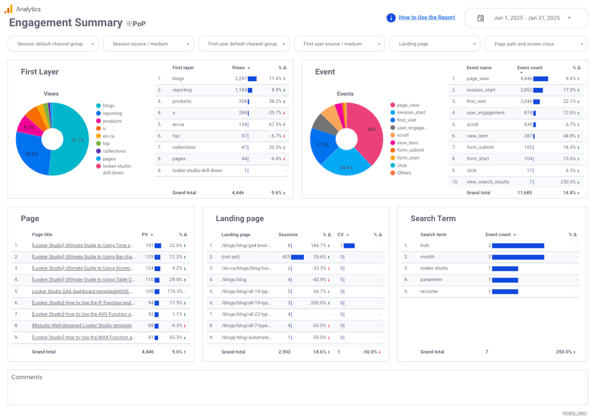Click the Views column sort arrow
The image size is (595, 418).
pos(249,68)
